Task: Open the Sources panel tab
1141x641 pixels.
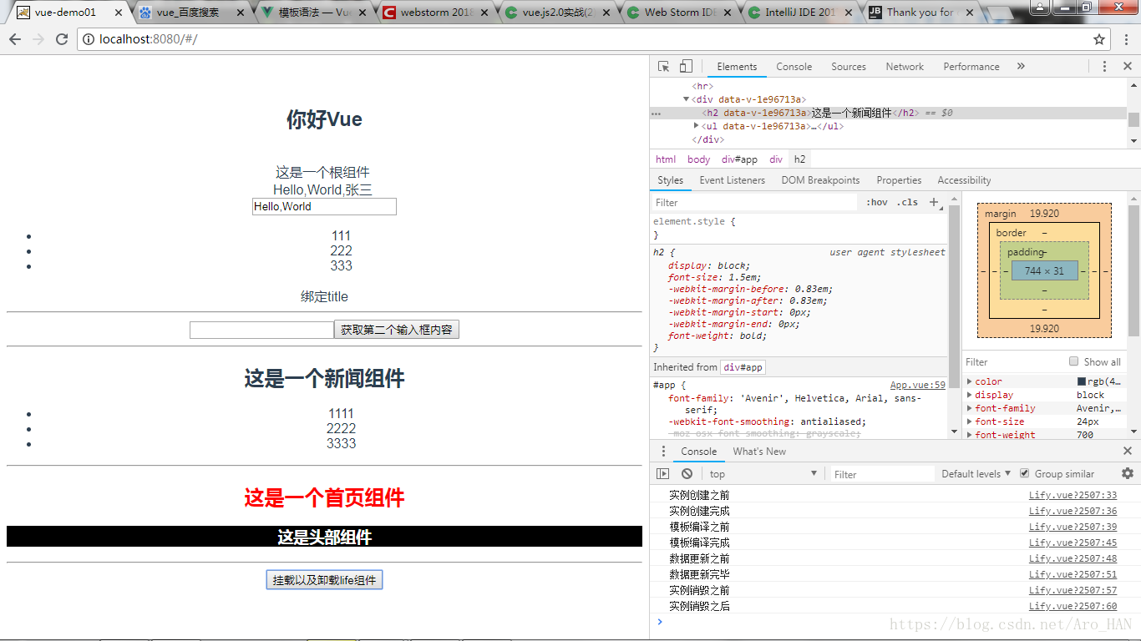Action: [x=849, y=67]
